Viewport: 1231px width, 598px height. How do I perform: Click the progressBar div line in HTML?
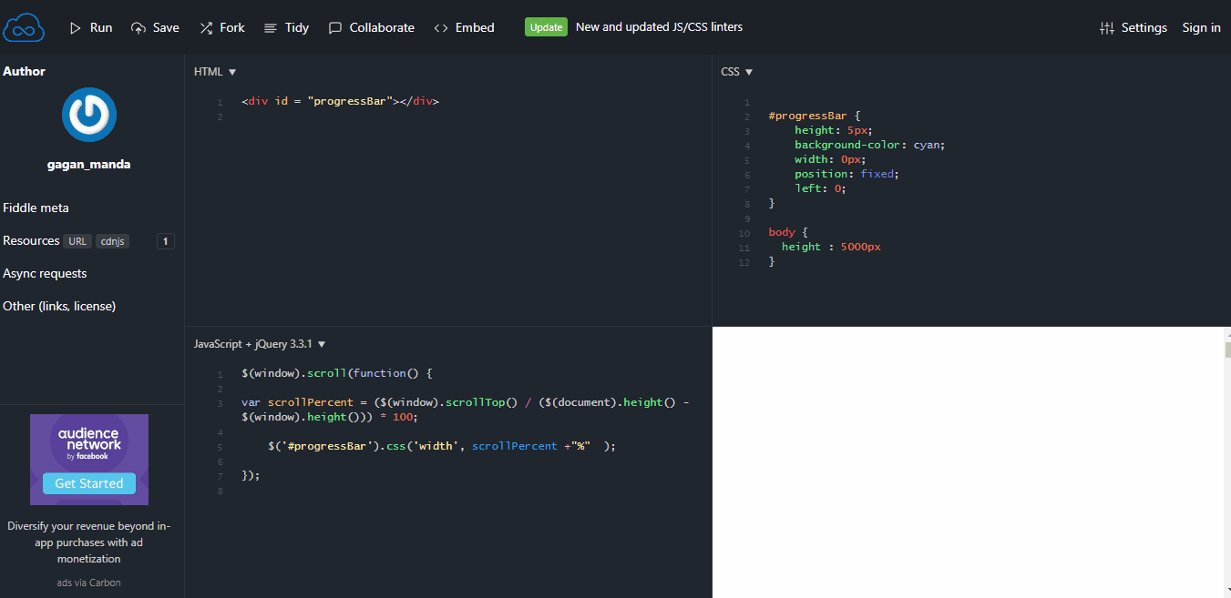click(341, 101)
